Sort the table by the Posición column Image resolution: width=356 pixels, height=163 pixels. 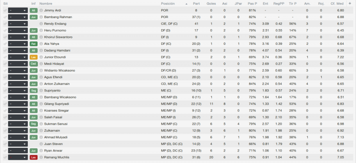pos(168,3)
